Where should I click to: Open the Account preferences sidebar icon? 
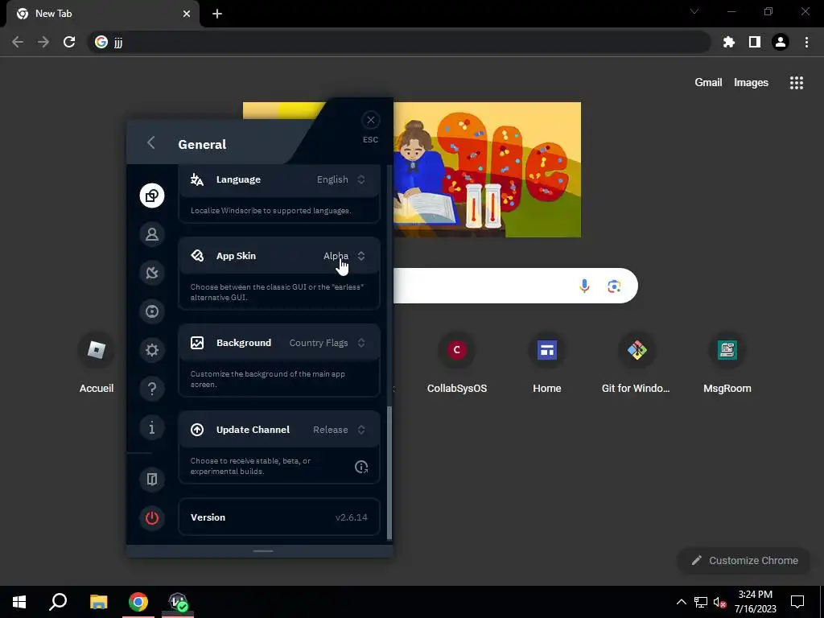(152, 234)
